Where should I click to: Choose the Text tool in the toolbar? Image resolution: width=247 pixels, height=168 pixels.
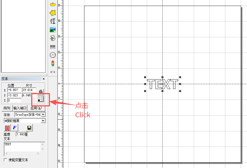pos(52,21)
